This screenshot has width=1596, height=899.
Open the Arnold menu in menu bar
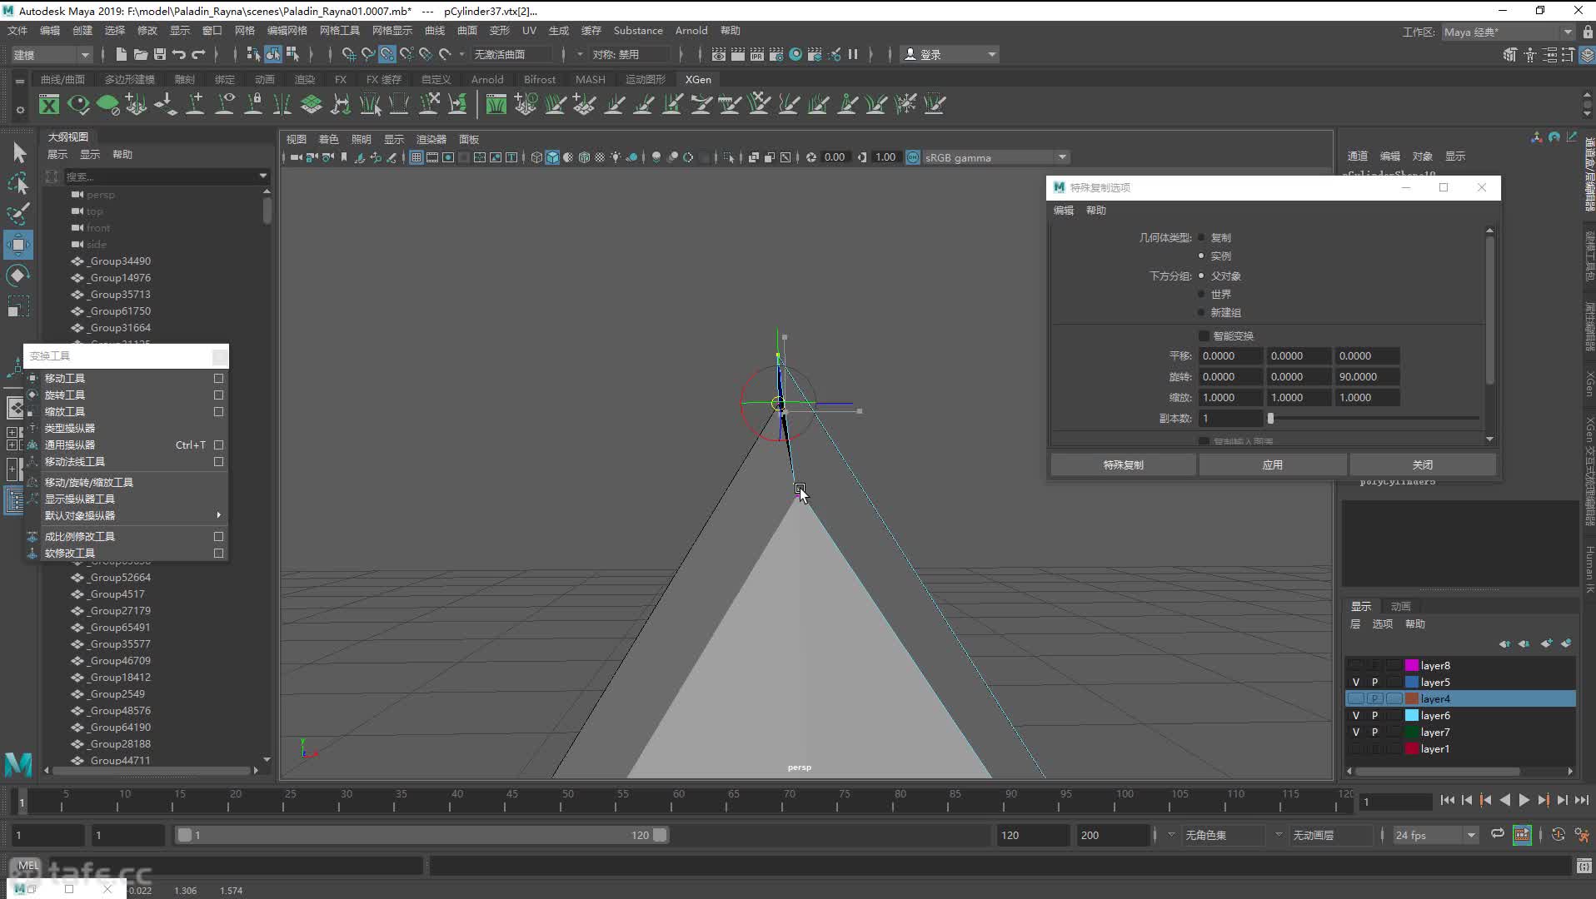(x=691, y=30)
